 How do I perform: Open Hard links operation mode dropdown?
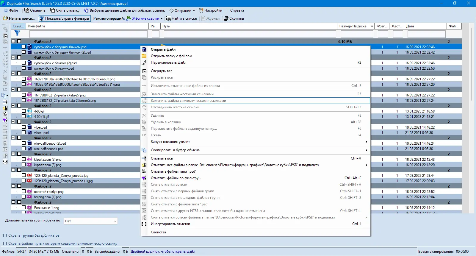coord(145,18)
